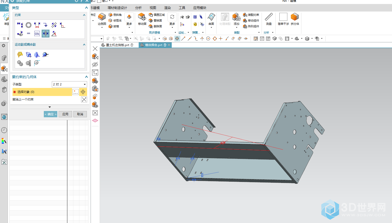The image size is (392, 223).
Task: Pick the Ball joint icon
Action: point(46,55)
